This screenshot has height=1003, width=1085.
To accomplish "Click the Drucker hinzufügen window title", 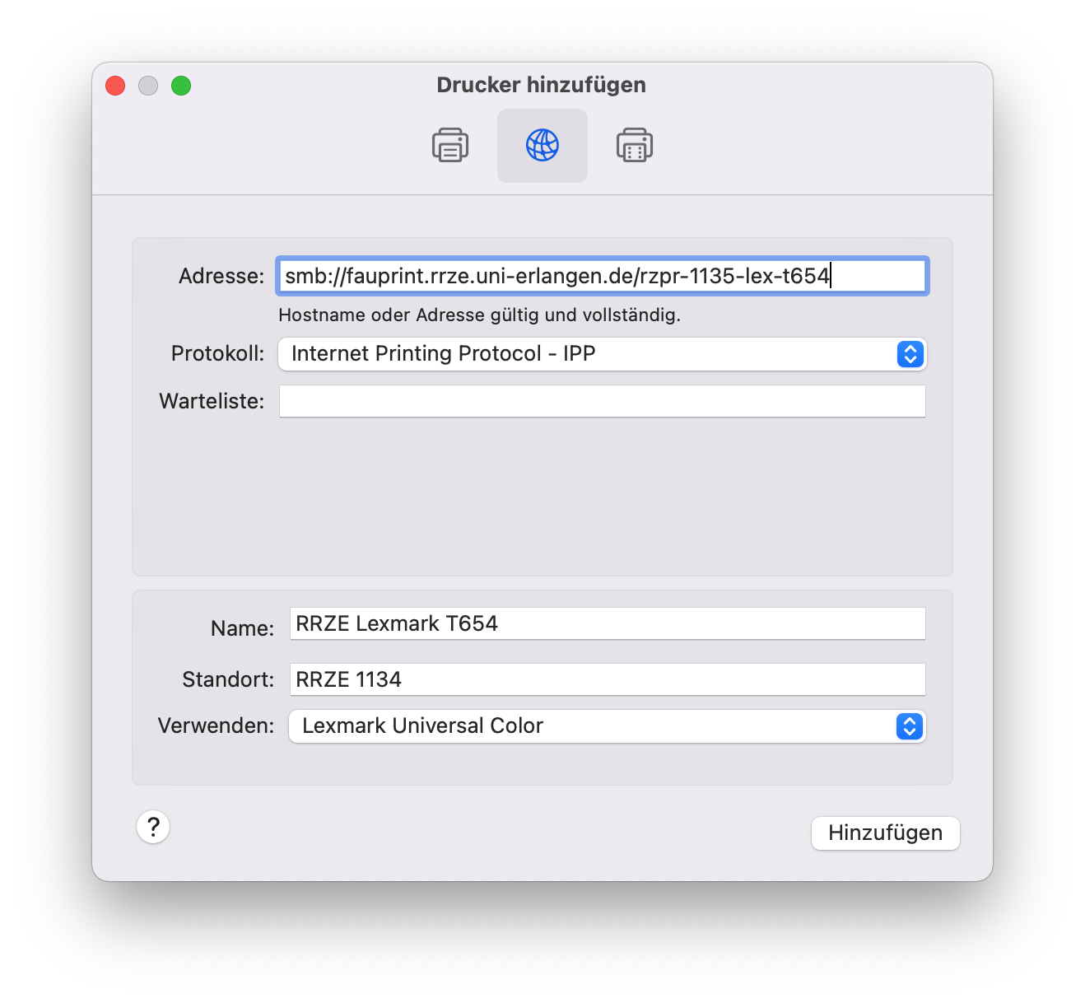I will [541, 85].
